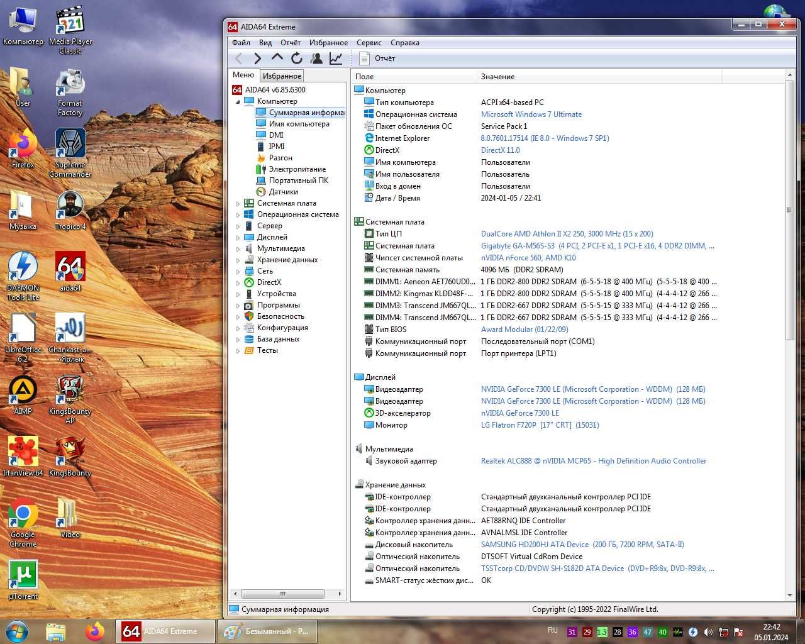The height and width of the screenshot is (644, 805).
Task: Open the Справка menu
Action: [x=405, y=43]
